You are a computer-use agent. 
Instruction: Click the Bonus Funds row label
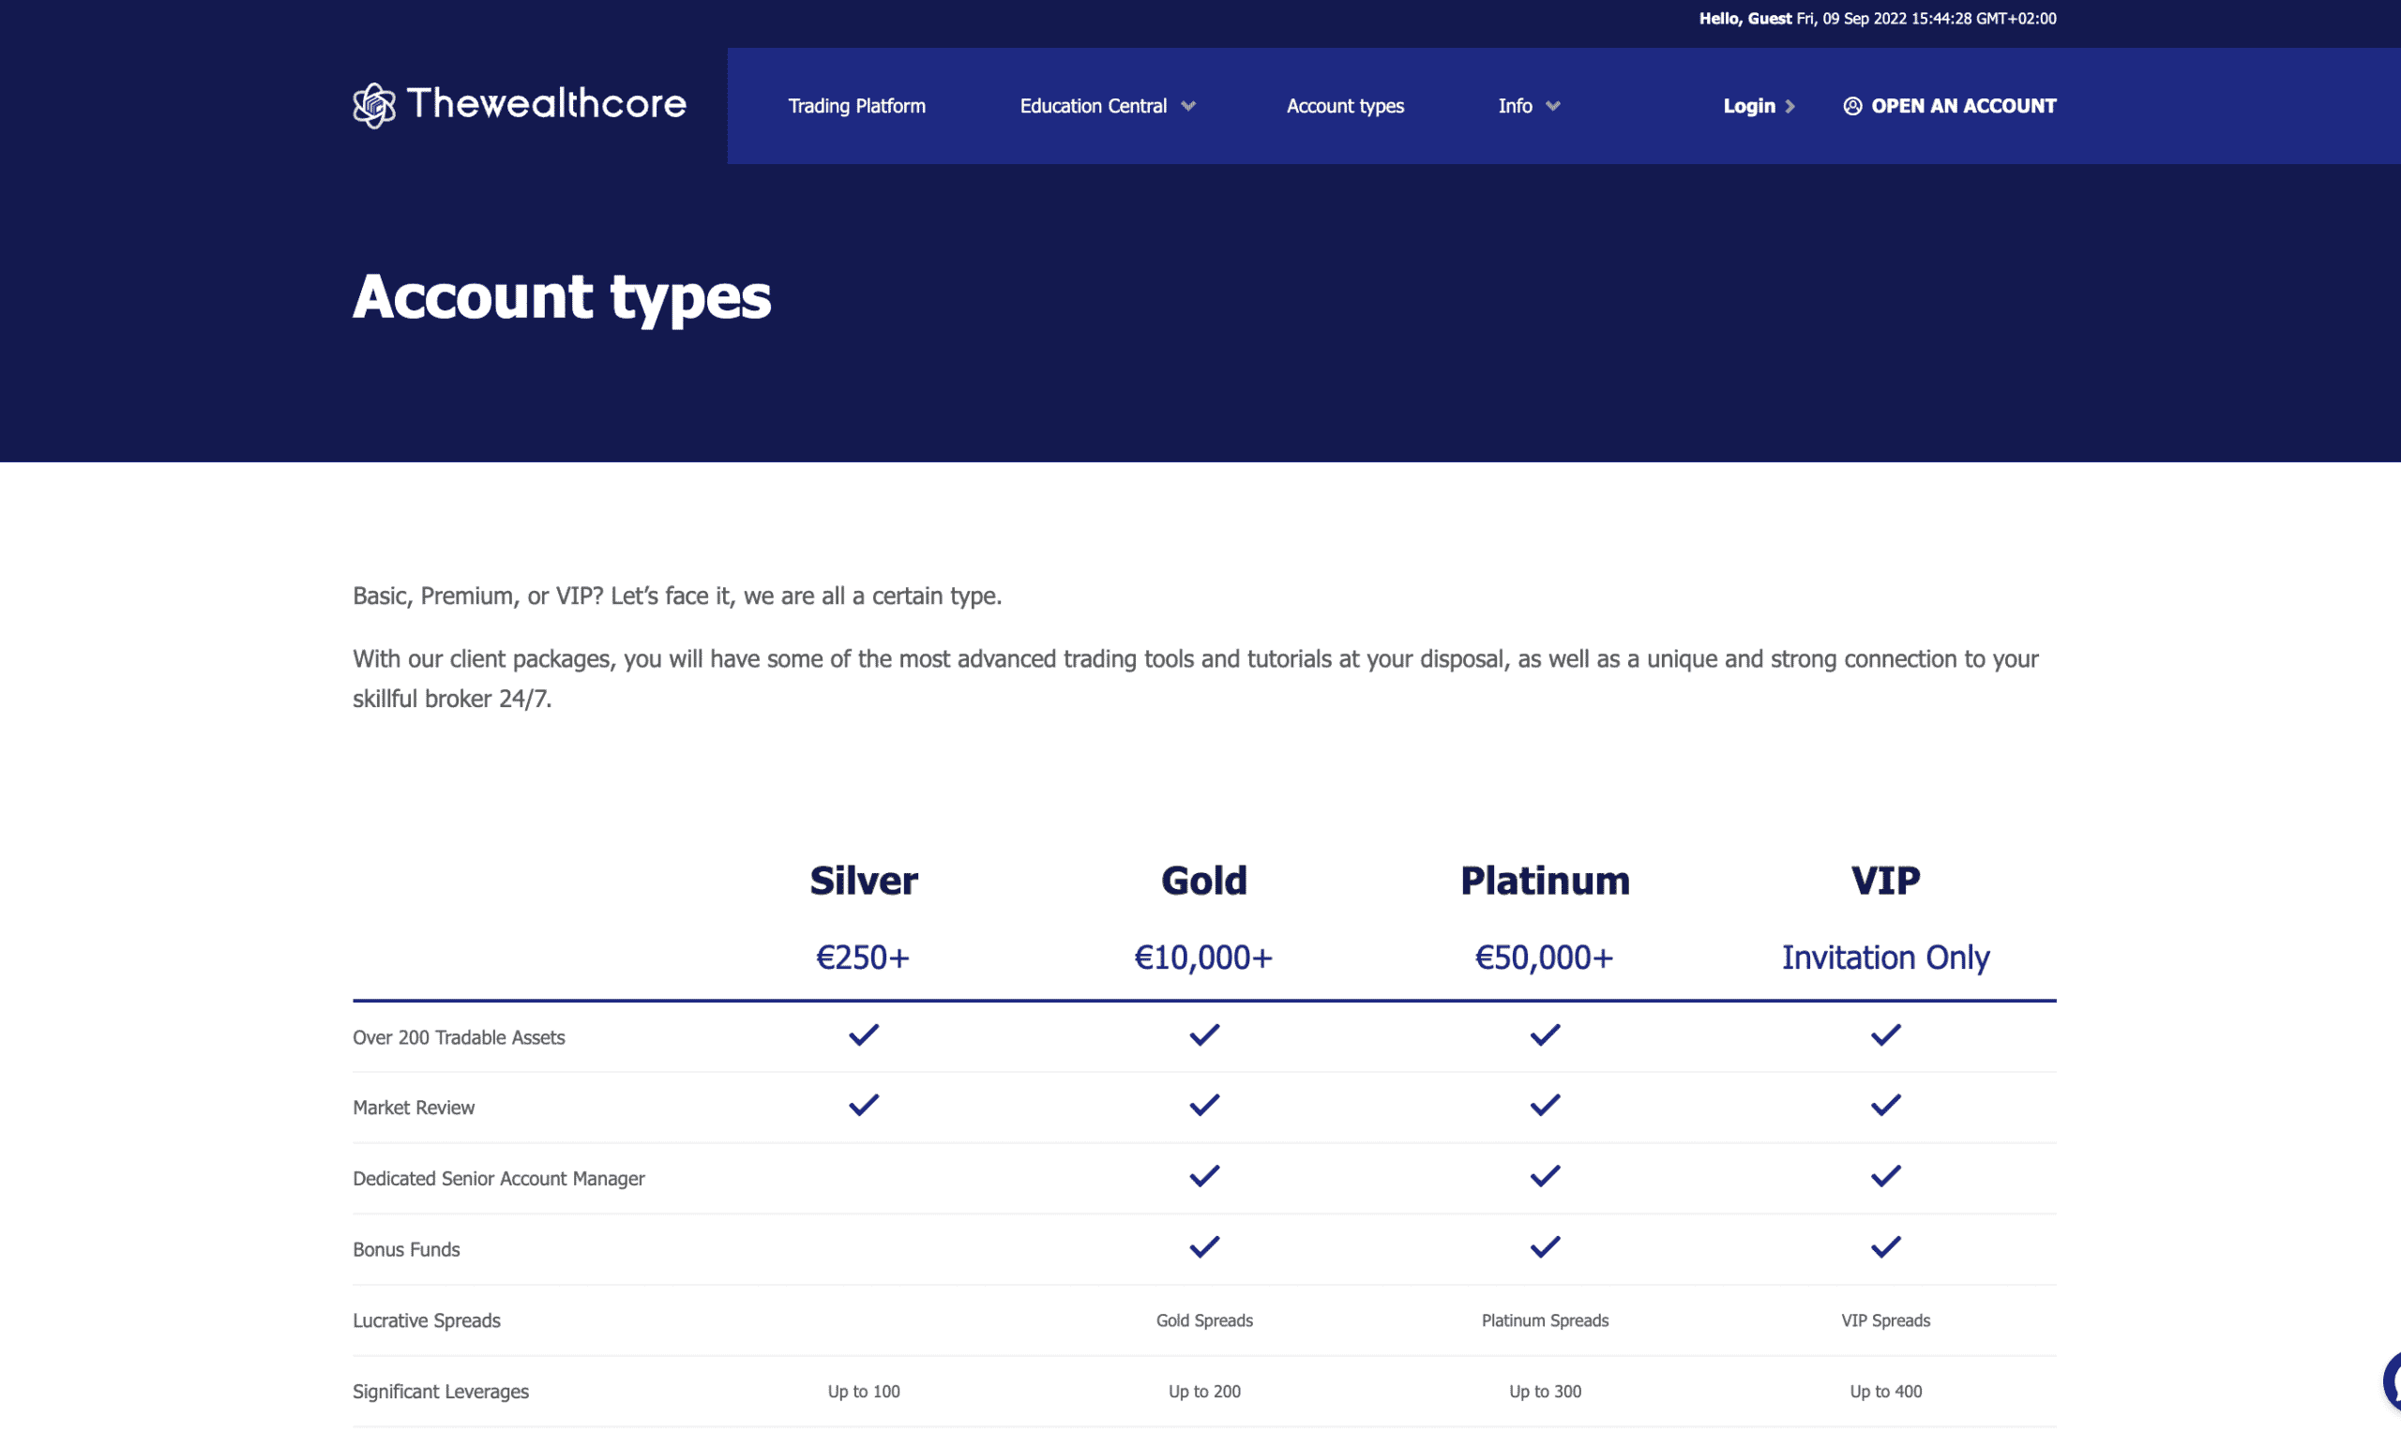point(405,1250)
